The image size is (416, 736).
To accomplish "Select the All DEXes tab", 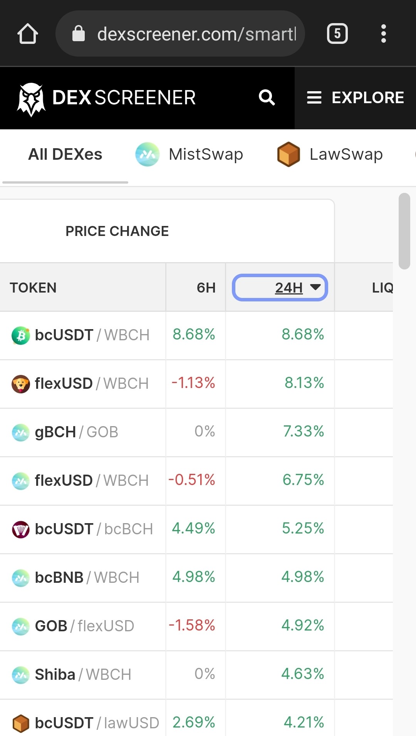I will click(x=65, y=154).
